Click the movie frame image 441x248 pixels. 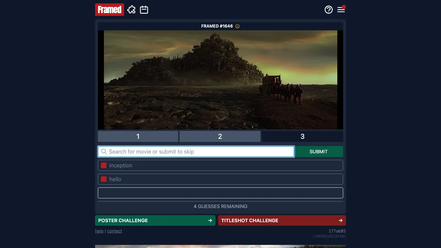(220, 80)
